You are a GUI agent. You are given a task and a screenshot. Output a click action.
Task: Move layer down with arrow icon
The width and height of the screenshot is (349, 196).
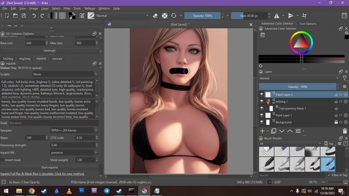[x=282, y=131]
